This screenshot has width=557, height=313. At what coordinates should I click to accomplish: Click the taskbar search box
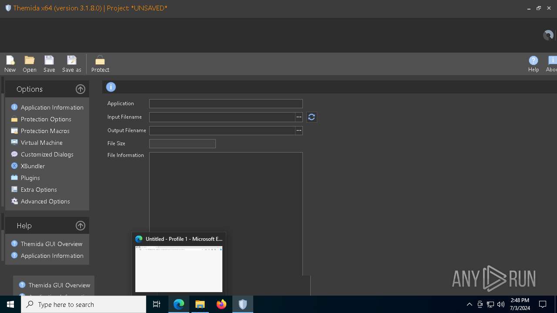click(84, 304)
